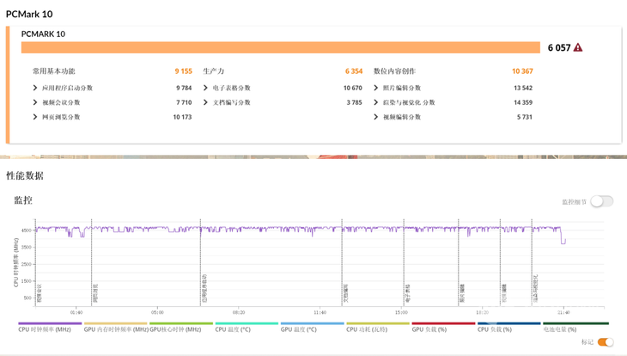Show CPU 温度 (°C) series
This screenshot has height=356, width=627.
pos(233,329)
